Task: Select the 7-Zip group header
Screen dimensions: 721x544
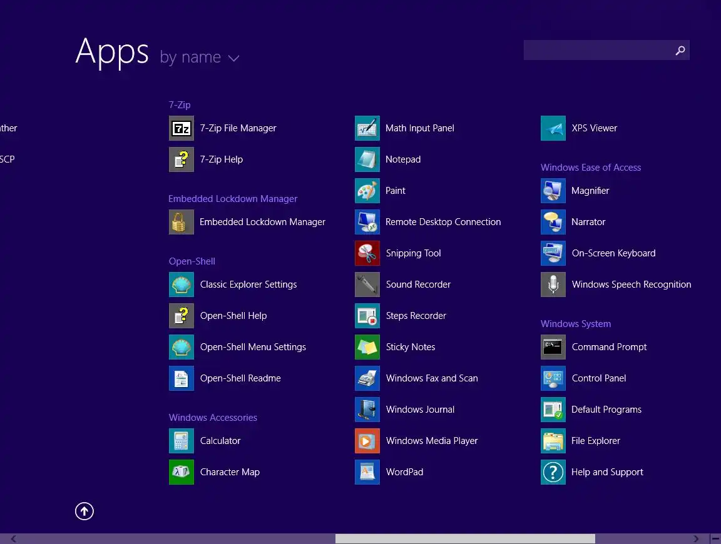Action: pos(180,105)
